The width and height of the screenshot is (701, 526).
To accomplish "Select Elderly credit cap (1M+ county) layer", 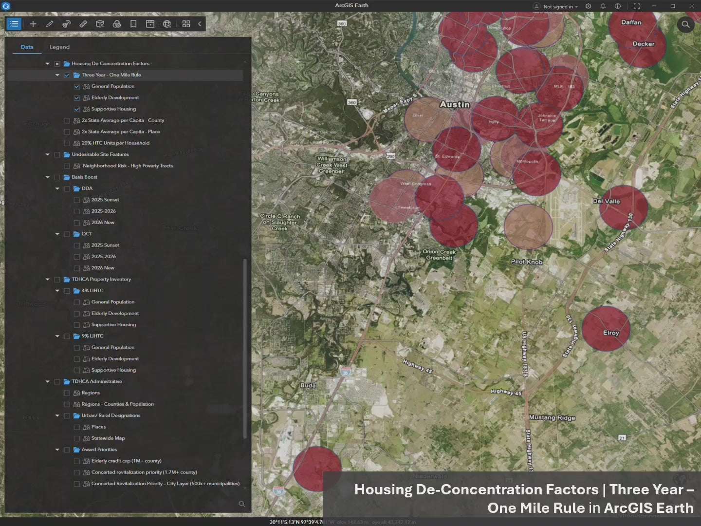I will tap(127, 461).
